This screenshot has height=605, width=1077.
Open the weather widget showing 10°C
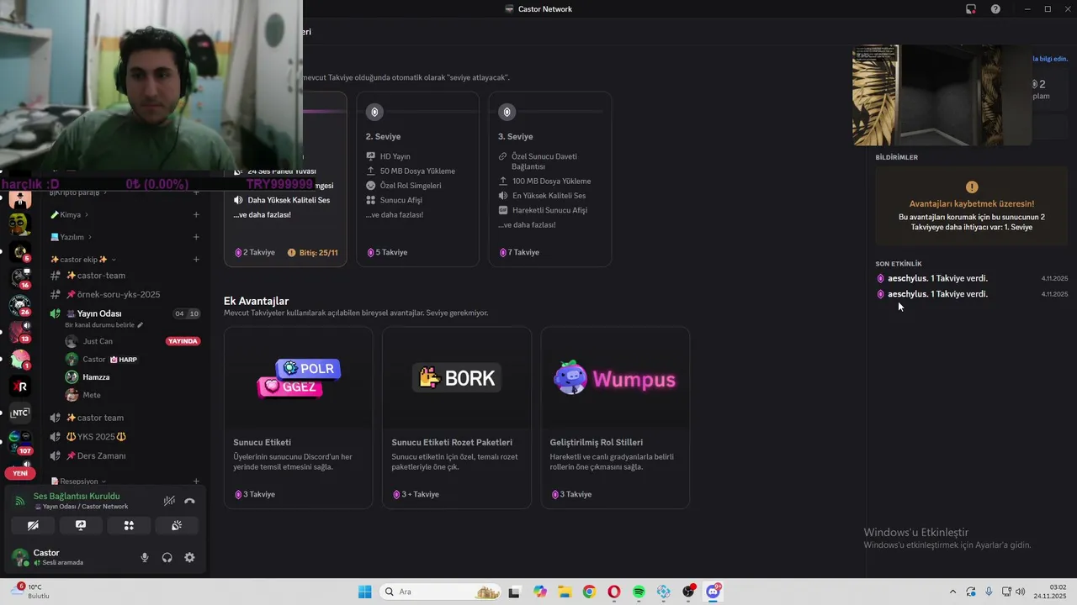[30, 592]
